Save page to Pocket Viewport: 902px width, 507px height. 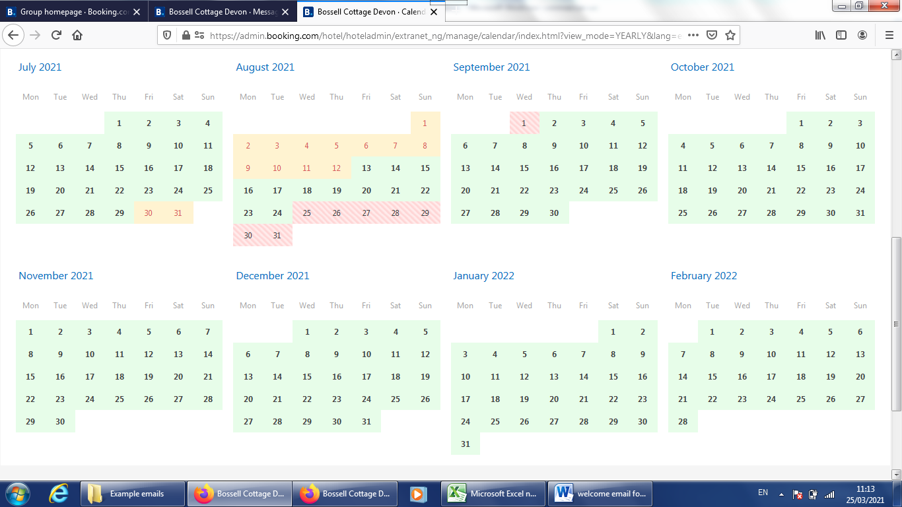(x=712, y=35)
